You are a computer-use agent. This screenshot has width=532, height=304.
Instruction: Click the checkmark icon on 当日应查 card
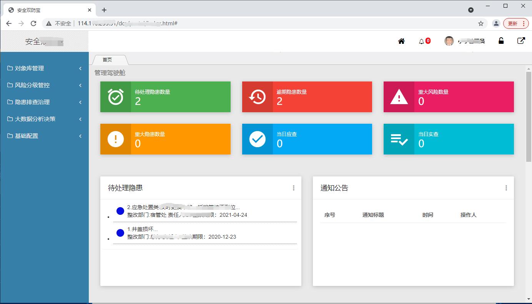pos(257,139)
